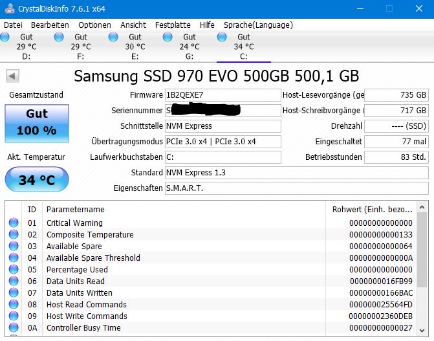Select drive F: status icon
The width and height of the screenshot is (434, 341).
click(59, 37)
